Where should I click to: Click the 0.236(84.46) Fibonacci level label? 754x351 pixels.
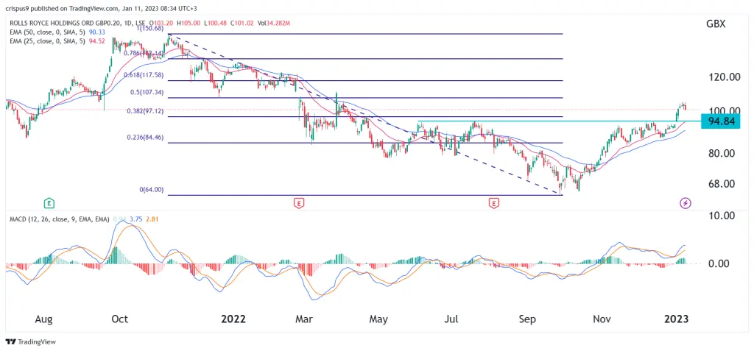point(145,137)
